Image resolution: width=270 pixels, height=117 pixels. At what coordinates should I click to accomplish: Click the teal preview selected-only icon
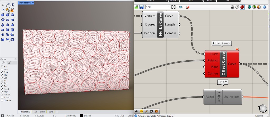pyautogui.click(x=249, y=7)
